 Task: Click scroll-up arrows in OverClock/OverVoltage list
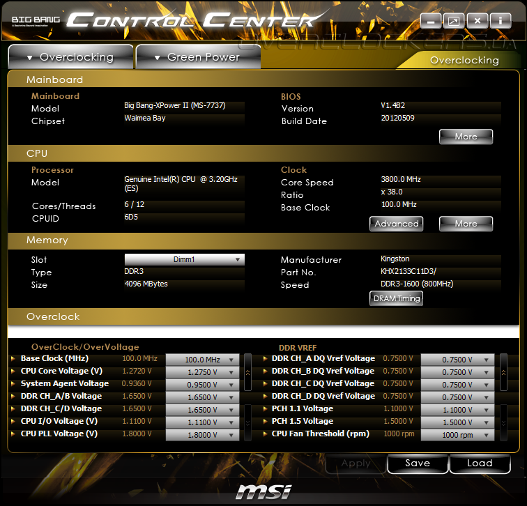pos(247,372)
